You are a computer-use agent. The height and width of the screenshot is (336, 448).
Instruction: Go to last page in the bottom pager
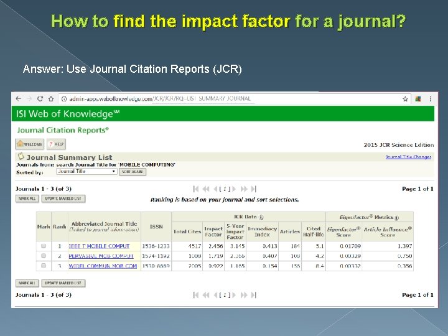tap(254, 295)
